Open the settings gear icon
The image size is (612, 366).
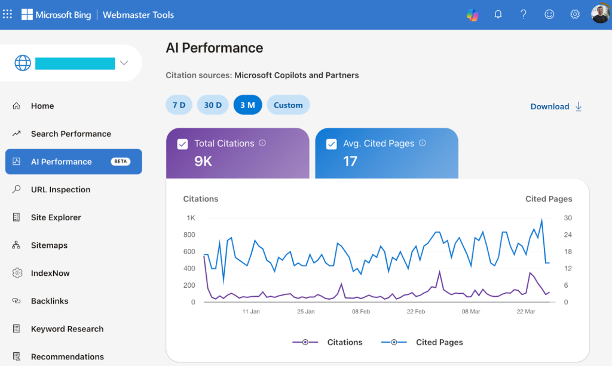575,15
